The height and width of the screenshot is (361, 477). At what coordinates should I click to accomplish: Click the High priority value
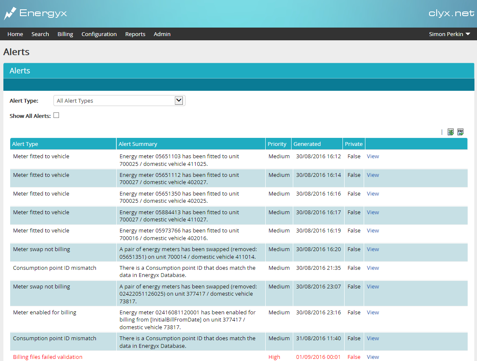pyautogui.click(x=274, y=357)
